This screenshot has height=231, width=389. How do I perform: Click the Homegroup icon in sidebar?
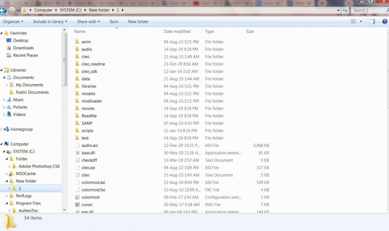coord(7,129)
